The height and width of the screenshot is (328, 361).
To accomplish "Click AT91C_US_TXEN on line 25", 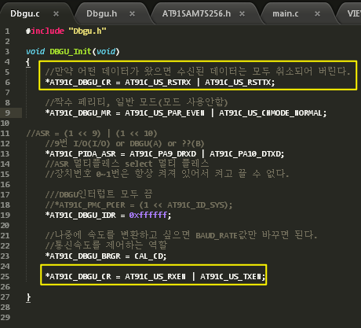I will (x=231, y=277).
